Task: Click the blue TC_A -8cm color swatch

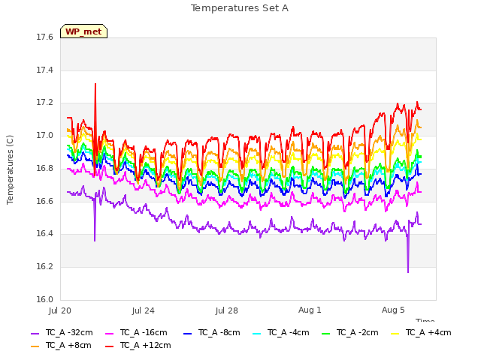Action: pyautogui.click(x=187, y=334)
